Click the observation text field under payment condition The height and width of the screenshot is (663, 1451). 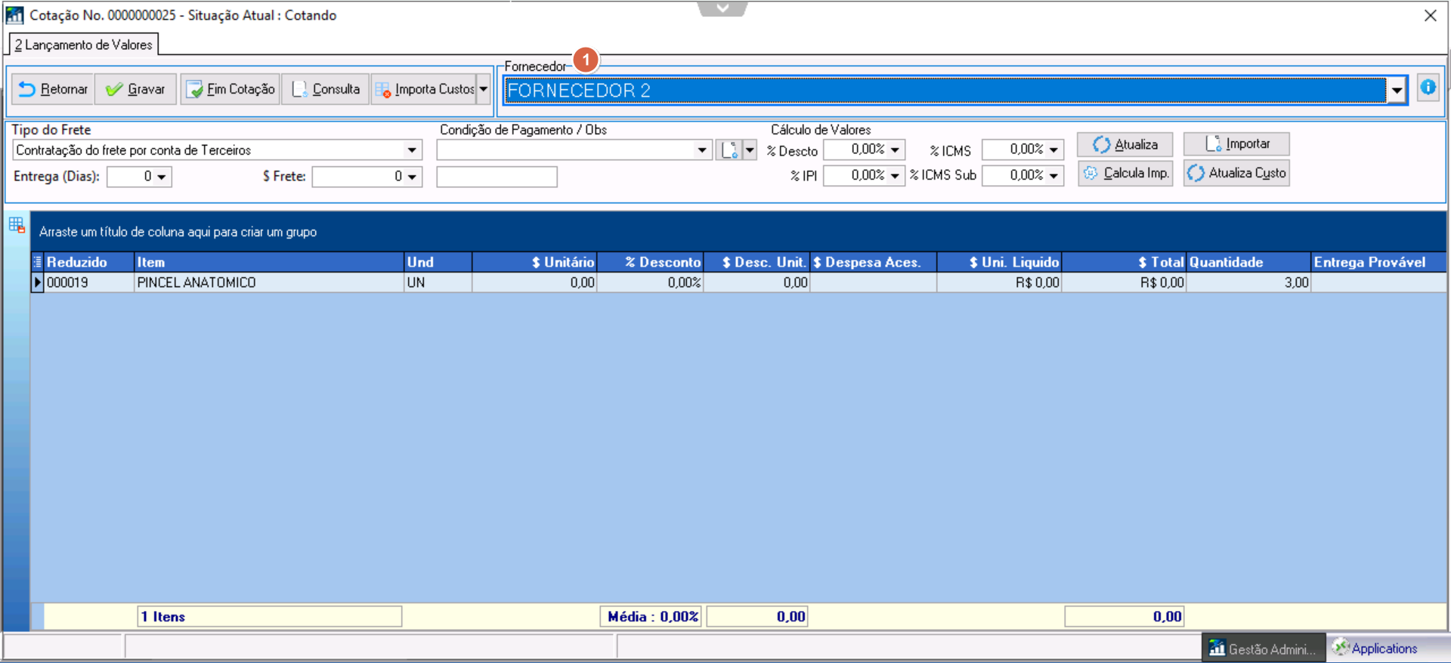click(497, 177)
